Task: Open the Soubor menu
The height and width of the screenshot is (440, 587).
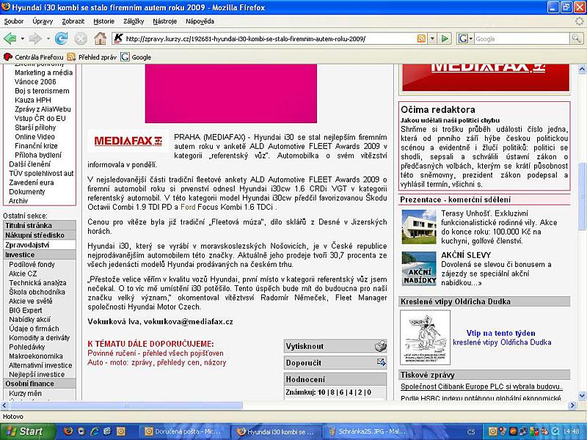Action: (x=13, y=21)
